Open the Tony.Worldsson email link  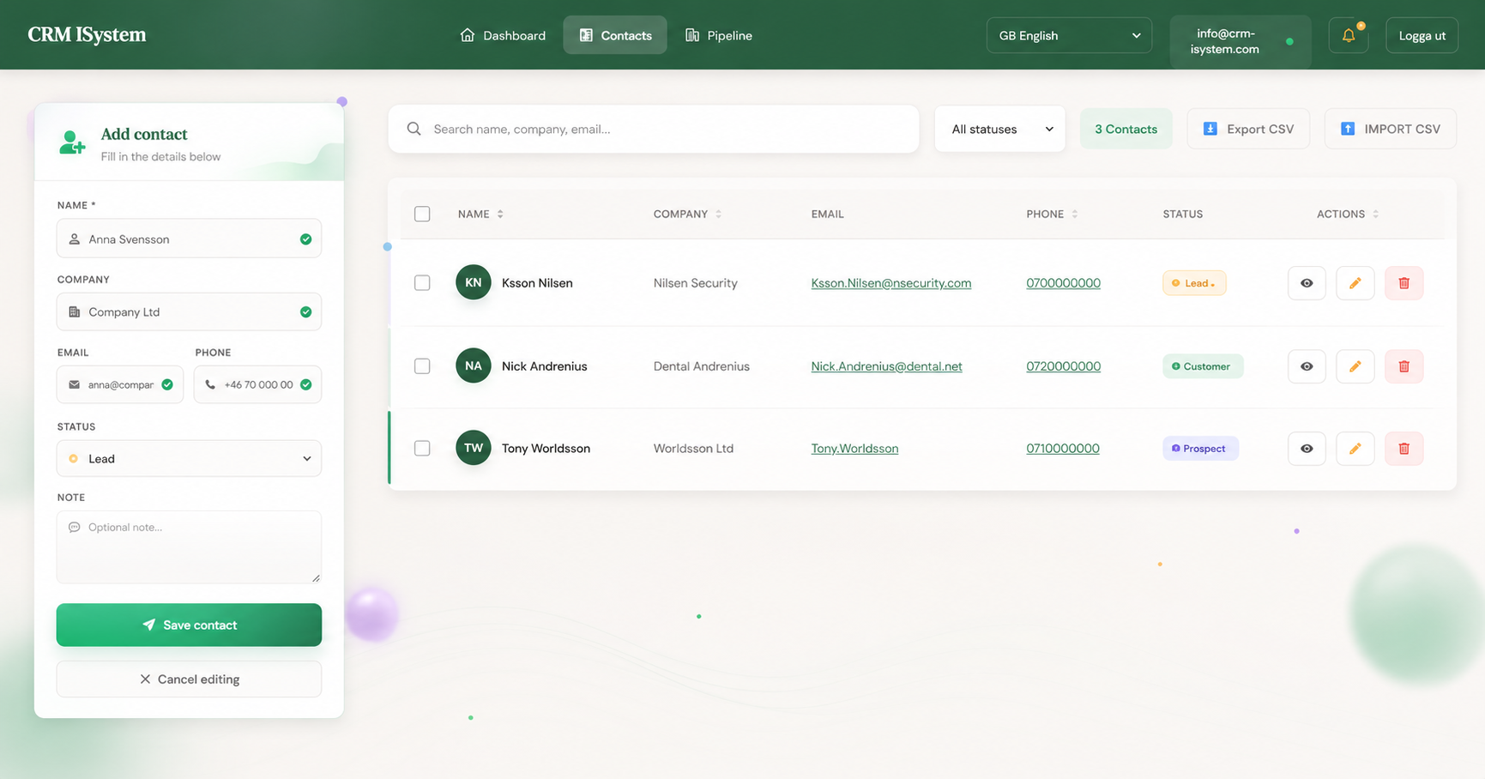click(x=854, y=449)
